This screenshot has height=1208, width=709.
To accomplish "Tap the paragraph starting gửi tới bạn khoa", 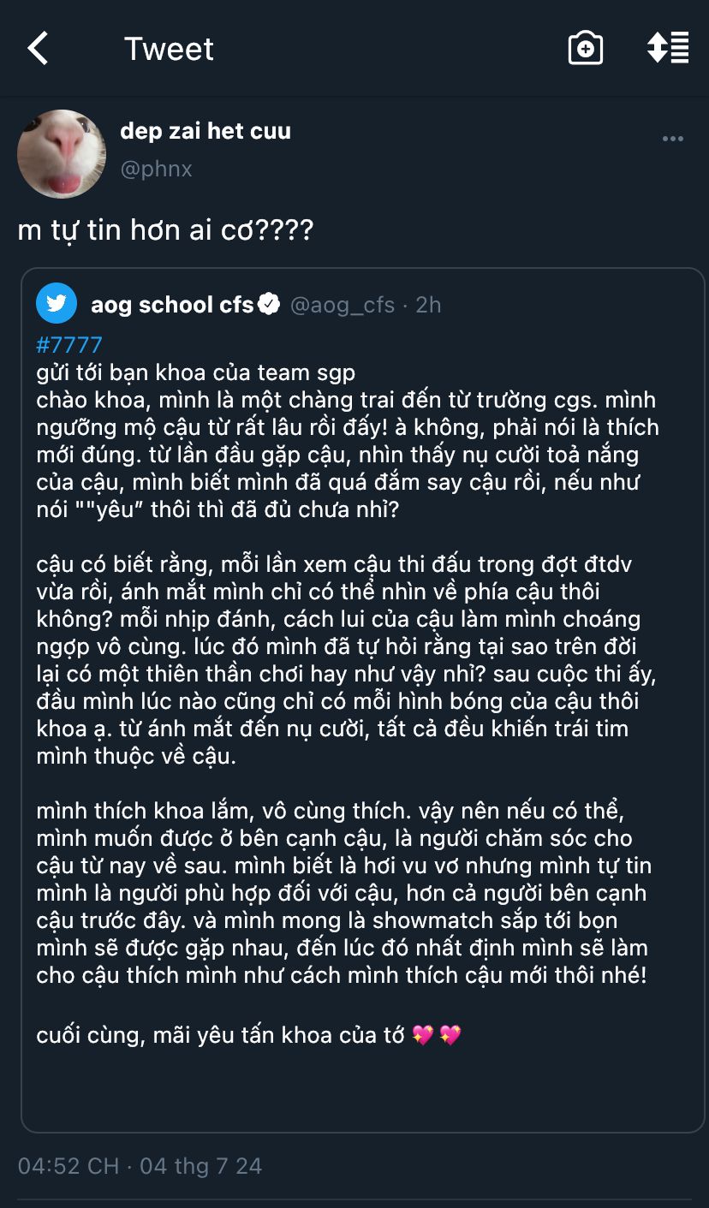I will [349, 441].
